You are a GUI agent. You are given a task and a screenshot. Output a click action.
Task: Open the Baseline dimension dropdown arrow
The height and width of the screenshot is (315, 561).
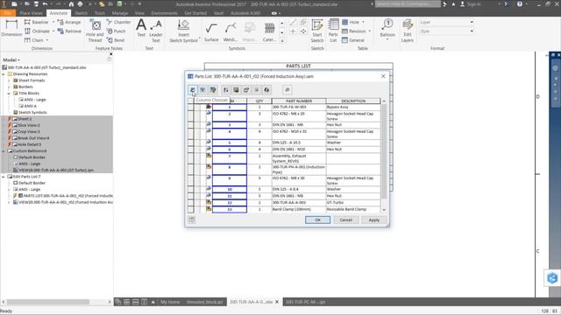pos(53,22)
